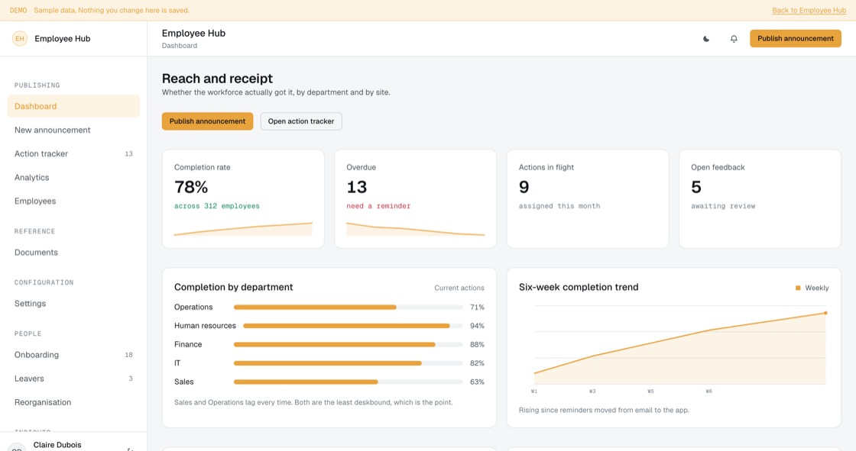The image size is (856, 451).
Task: Click the 'Current actions' label
Action: (459, 288)
